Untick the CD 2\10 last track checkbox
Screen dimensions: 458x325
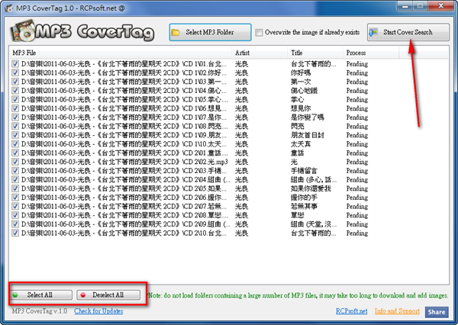[x=15, y=233]
